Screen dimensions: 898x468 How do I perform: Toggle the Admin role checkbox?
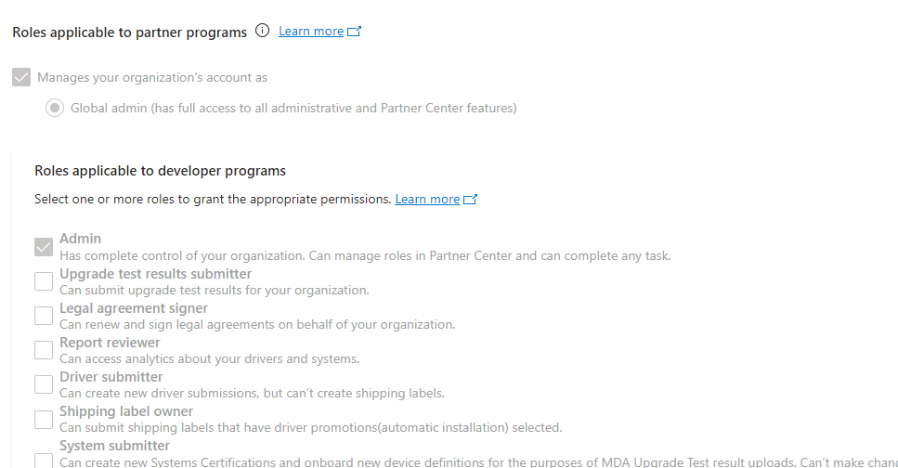[44, 247]
